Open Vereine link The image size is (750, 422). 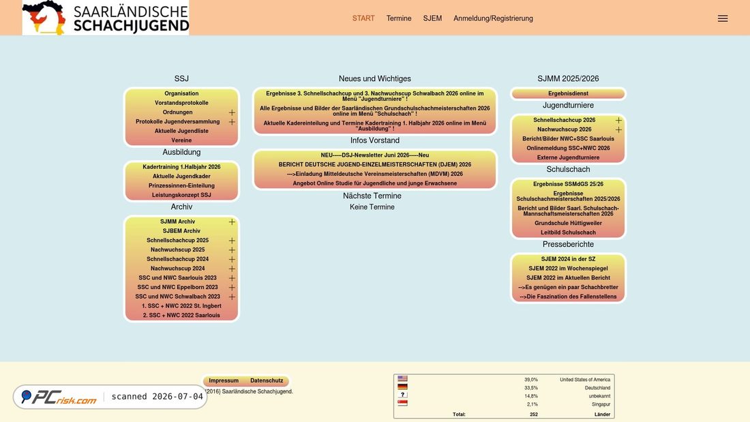181,140
